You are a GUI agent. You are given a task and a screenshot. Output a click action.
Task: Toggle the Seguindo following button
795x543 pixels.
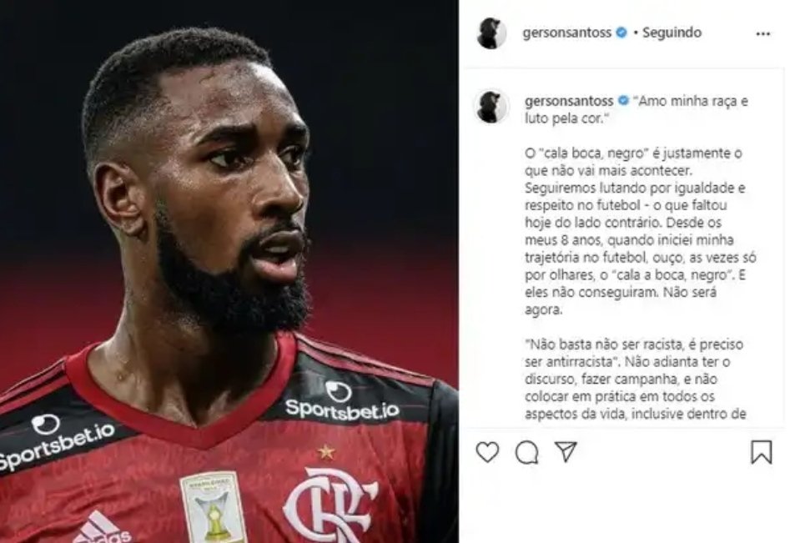(x=672, y=33)
